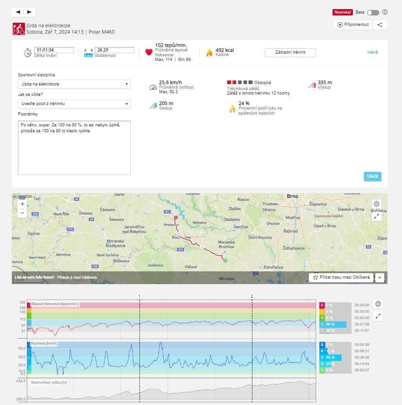Select lap marker 2 on the chart
The width and height of the screenshot is (402, 405).
(x=252, y=296)
